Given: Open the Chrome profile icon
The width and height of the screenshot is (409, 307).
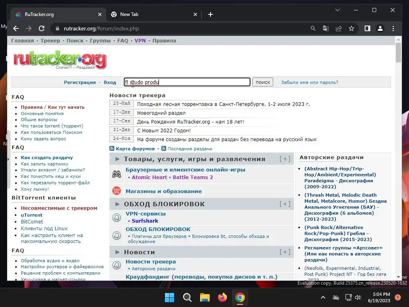Looking at the screenshot, I should (x=380, y=28).
